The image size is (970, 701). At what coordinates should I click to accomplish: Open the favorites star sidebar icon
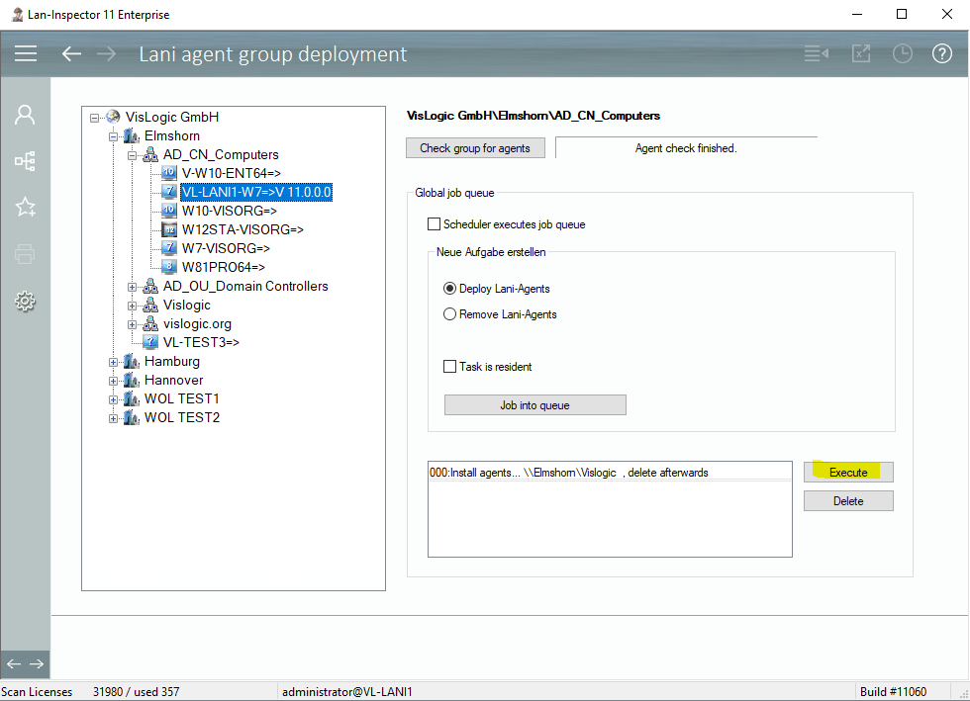click(x=26, y=207)
